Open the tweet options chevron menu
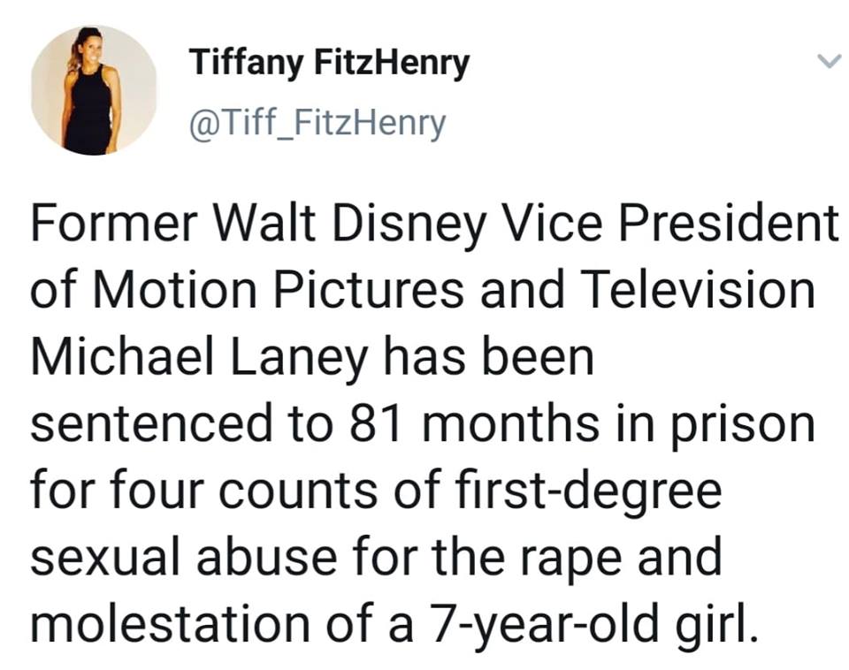Screen dimensions: 849x670 point(827,62)
